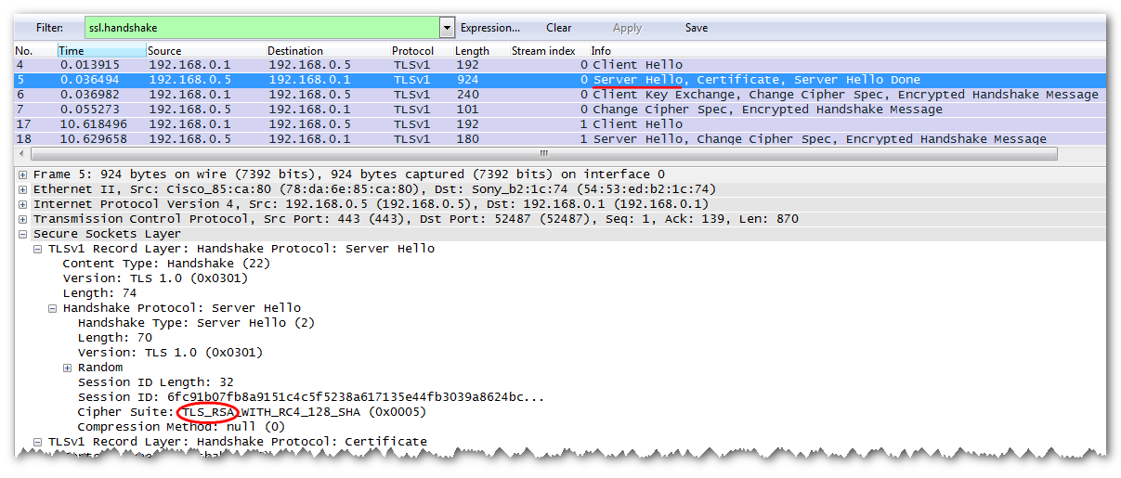
Task: Select packet 17 Client Hello row
Action: tap(560, 124)
